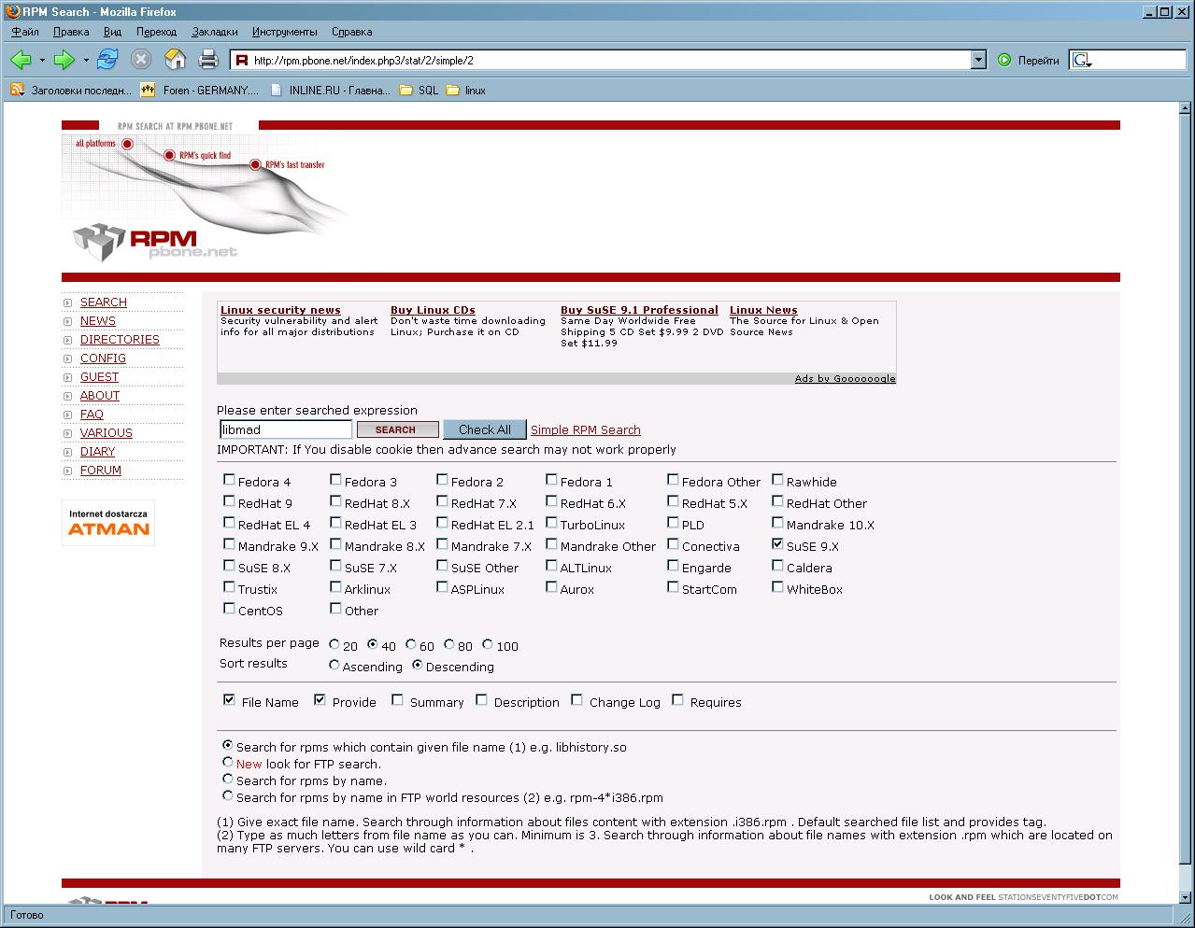
Task: Open the CONFIG sidebar link
Action: coord(103,359)
